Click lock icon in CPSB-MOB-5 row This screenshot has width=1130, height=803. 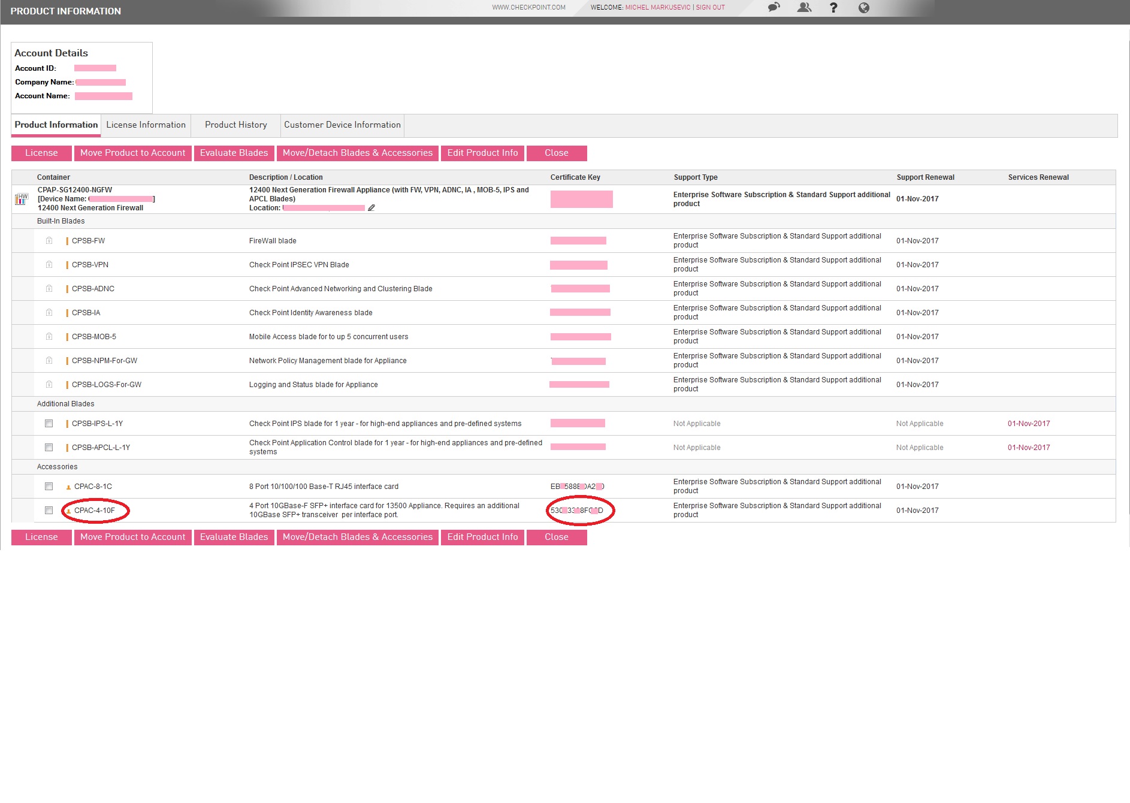(x=49, y=337)
